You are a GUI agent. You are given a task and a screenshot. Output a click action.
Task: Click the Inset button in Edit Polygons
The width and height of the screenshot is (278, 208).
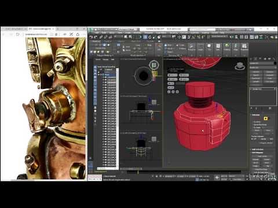(x=266, y=163)
